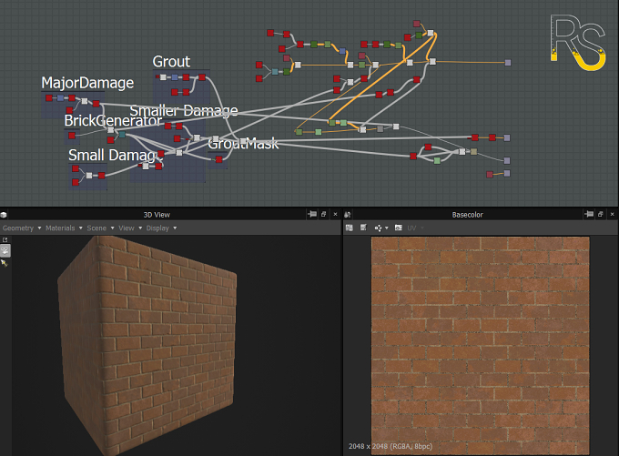The width and height of the screenshot is (619, 456).
Task: Pin the Basecolor panel
Action: (x=589, y=215)
